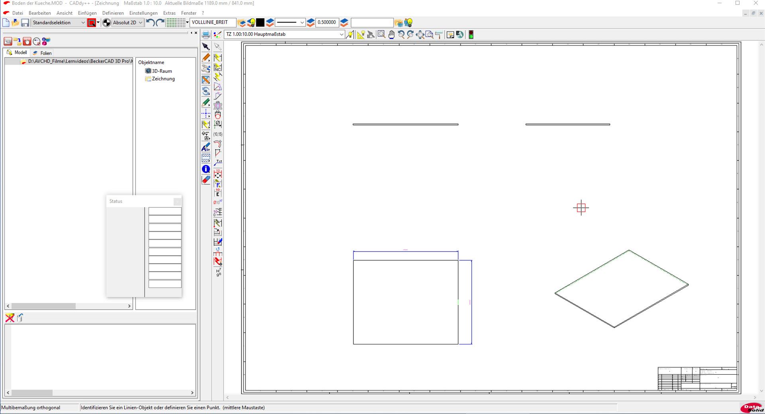Select the text tool (Ab icon)
765x414 pixels.
(206, 147)
